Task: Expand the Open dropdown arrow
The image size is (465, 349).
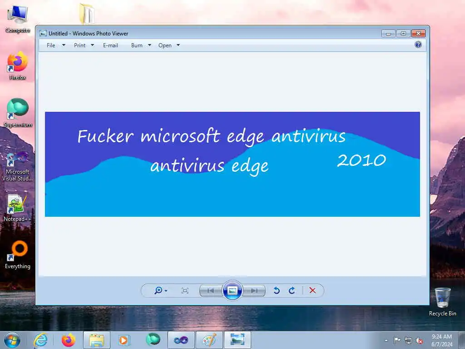Action: point(178,45)
